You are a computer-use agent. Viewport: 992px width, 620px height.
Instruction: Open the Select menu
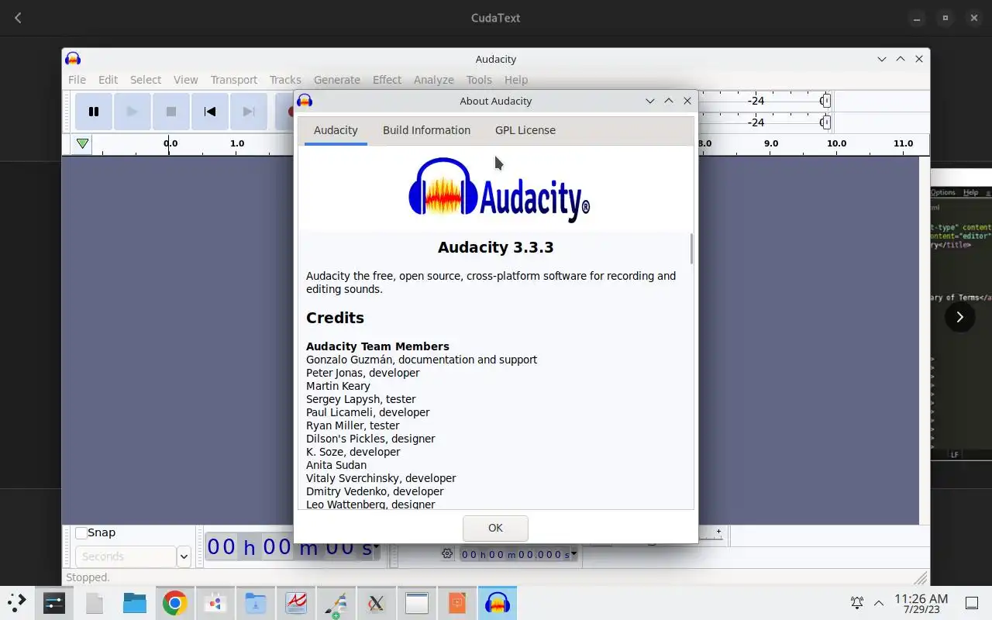(x=146, y=80)
